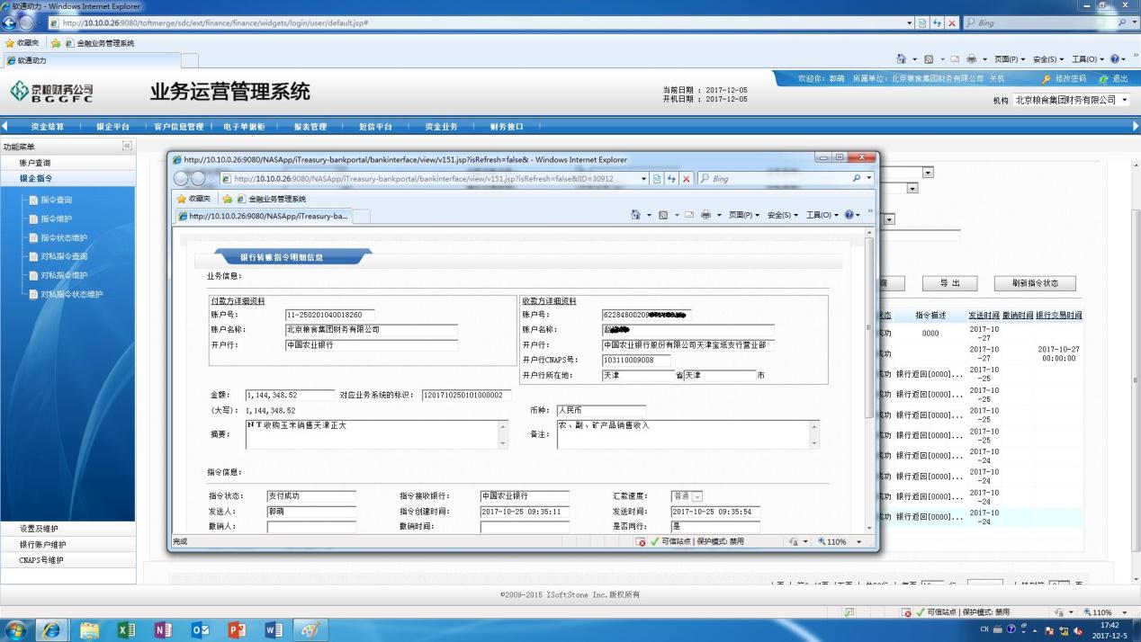
Task: Click the RSS feed icon in main toolbar
Action: (927, 59)
